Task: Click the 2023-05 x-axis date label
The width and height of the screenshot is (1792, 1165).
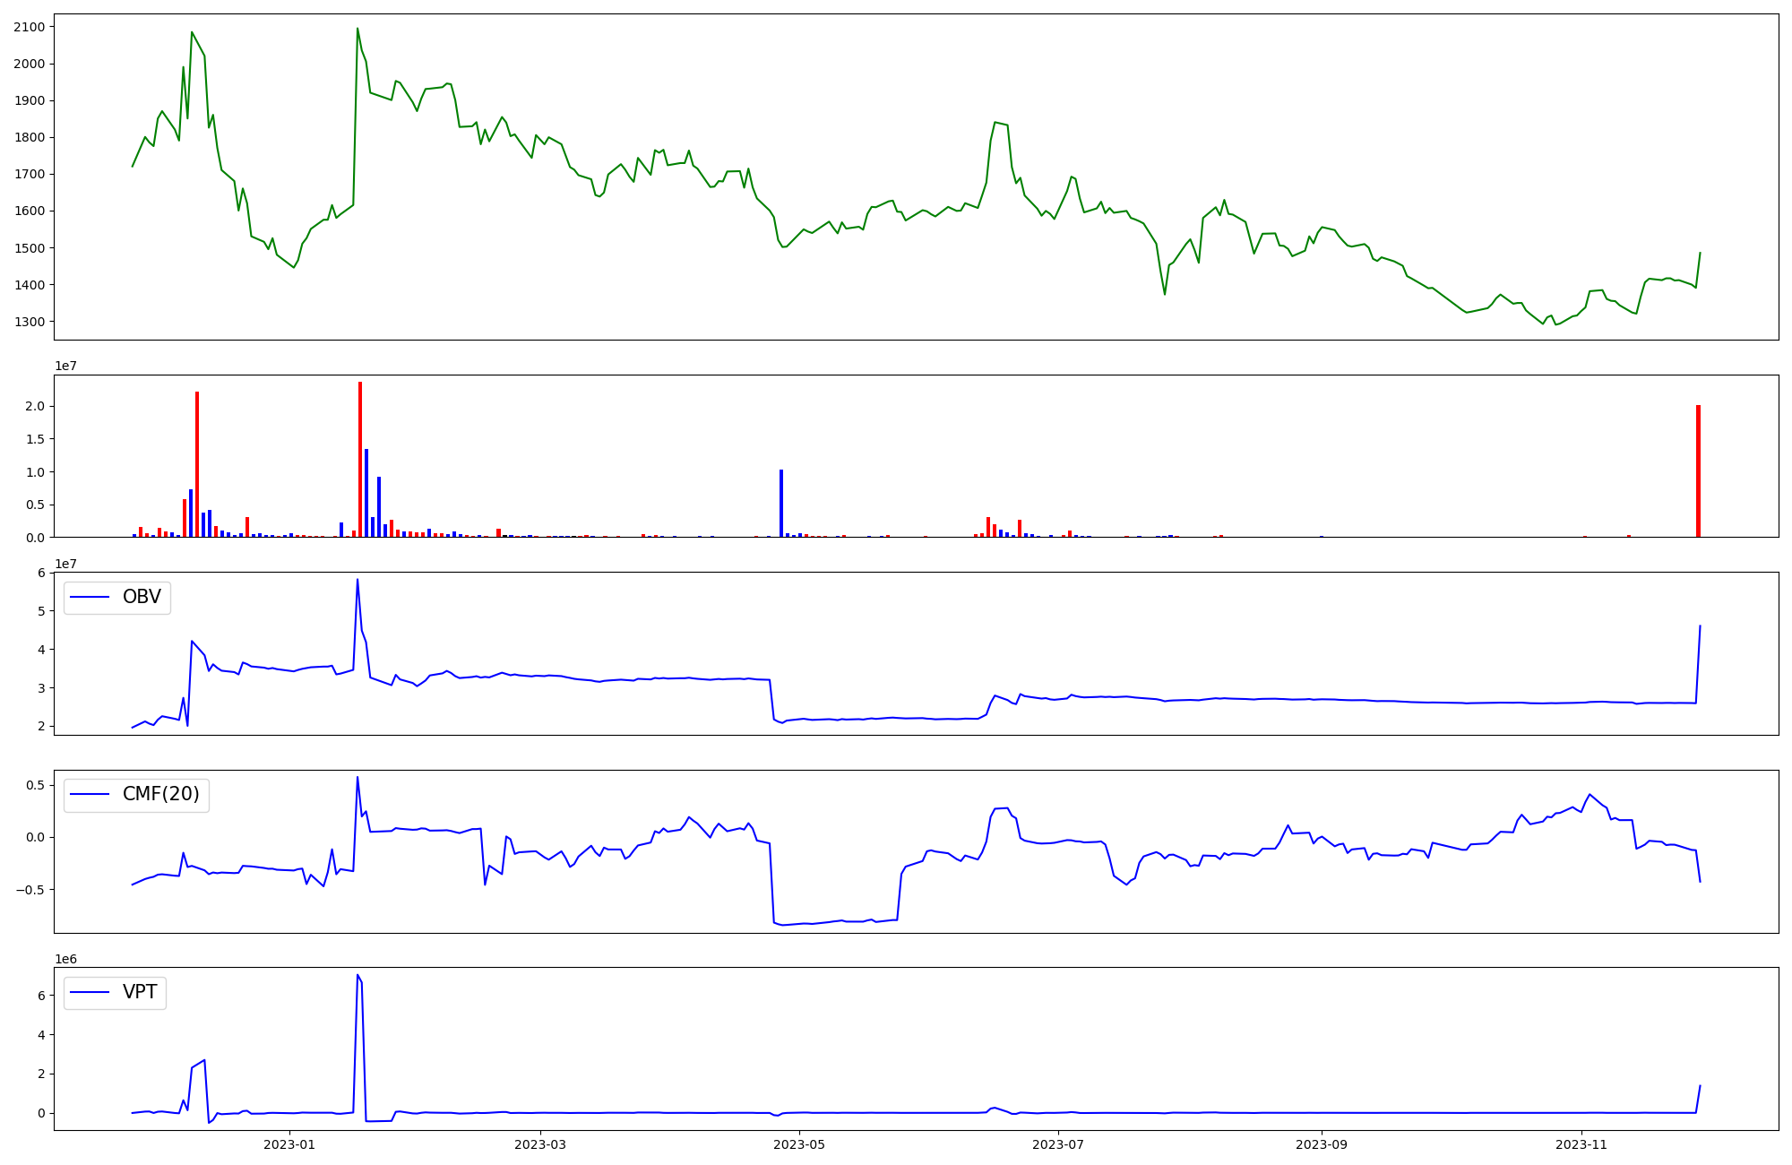Action: tap(800, 1144)
